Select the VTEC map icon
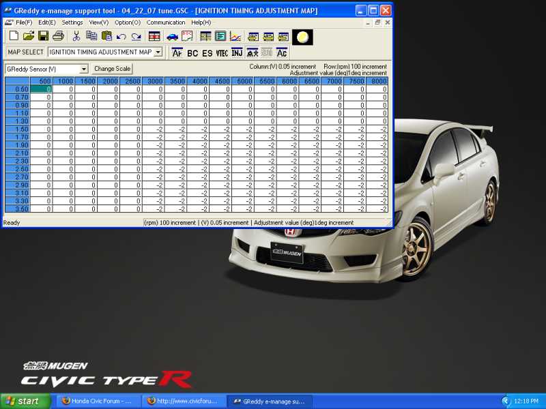The image size is (546, 409). point(222,52)
